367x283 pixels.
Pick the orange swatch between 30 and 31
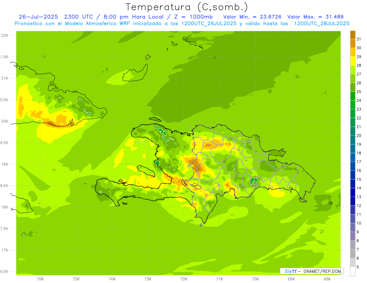tap(353, 43)
